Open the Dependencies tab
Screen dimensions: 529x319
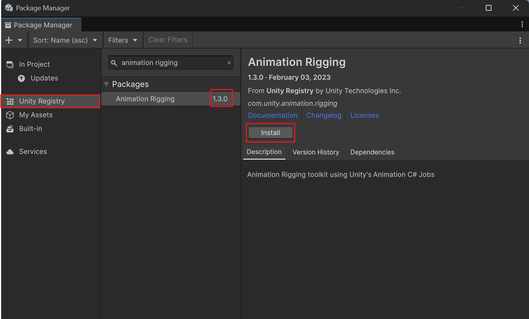[372, 152]
